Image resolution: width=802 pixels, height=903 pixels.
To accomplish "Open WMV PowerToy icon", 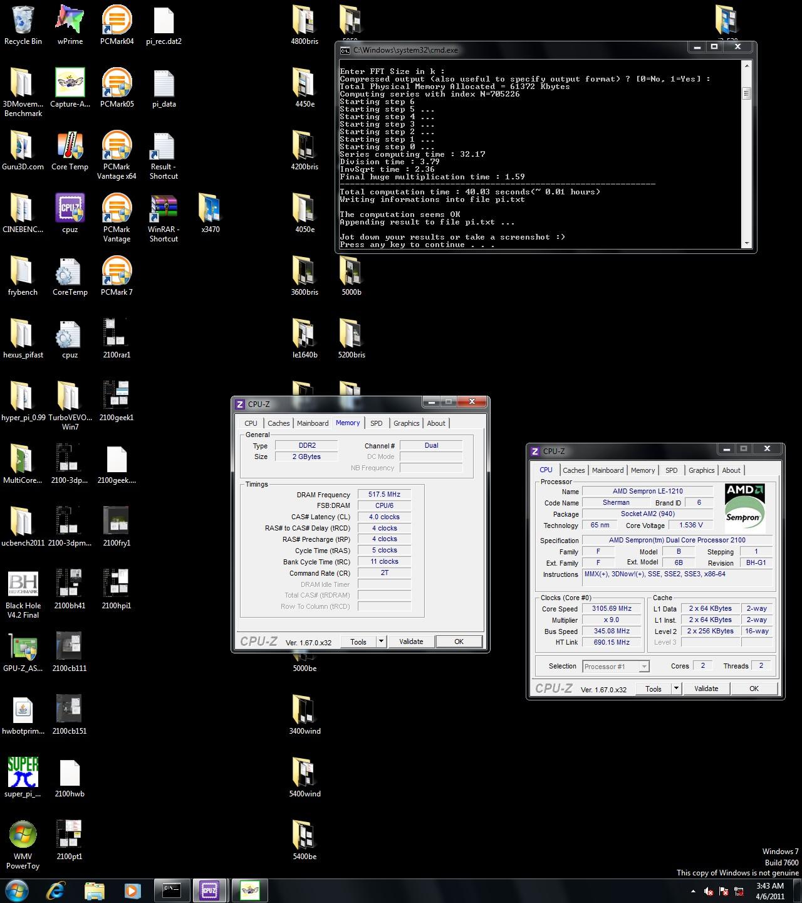I will [x=23, y=845].
